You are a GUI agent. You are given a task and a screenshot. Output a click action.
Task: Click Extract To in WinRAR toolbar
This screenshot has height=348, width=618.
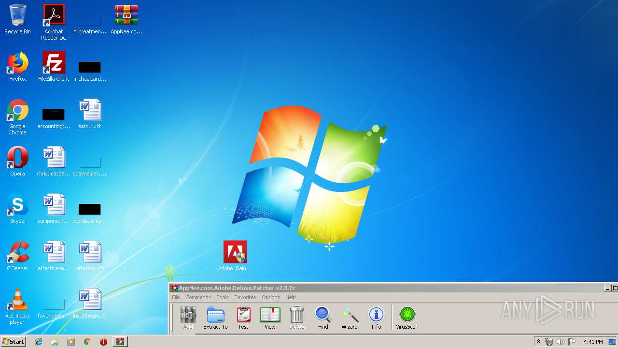215,318
